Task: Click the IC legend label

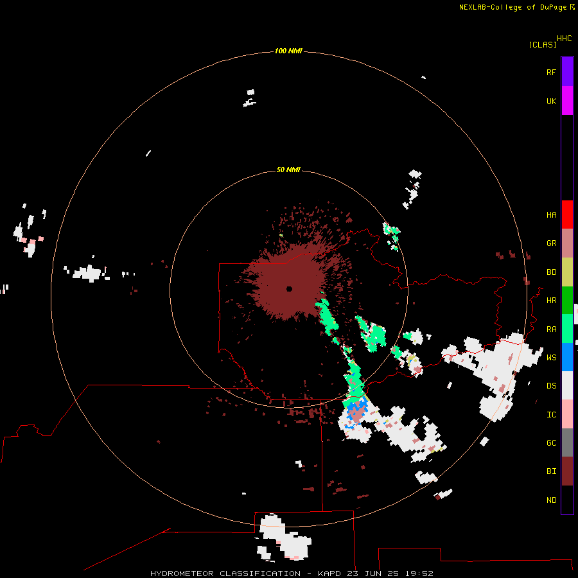Action: click(x=551, y=414)
